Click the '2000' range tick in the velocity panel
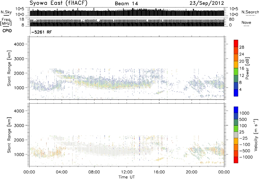Screen dimensions: 259x179 19,140
